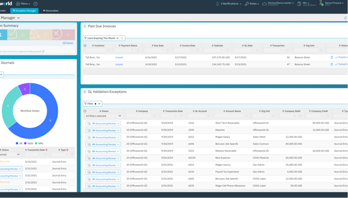Open the Menu dropdown in top bar

tap(23, 4)
